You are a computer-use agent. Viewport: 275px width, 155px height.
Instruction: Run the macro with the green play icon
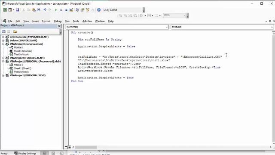pos(56,10)
